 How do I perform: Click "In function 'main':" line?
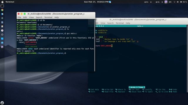point(30,36)
